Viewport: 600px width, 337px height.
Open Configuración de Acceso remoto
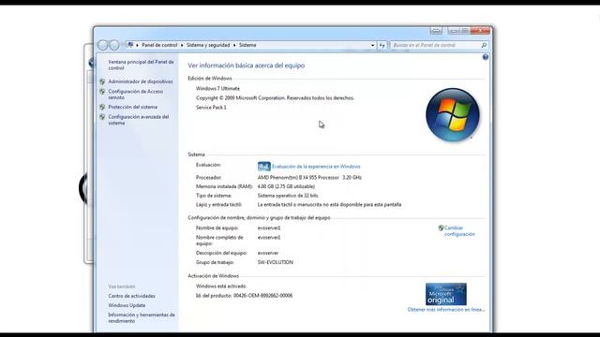click(x=135, y=95)
